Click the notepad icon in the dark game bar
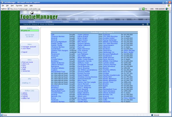 pos(148,24)
